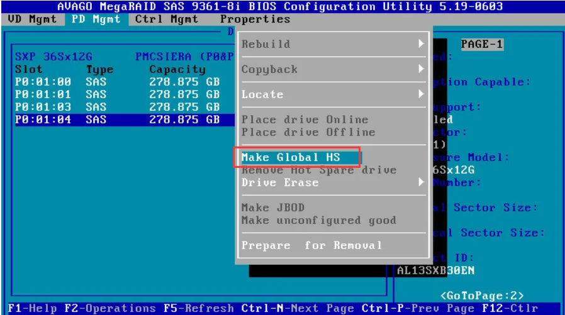Click the Slot column header

[28, 69]
